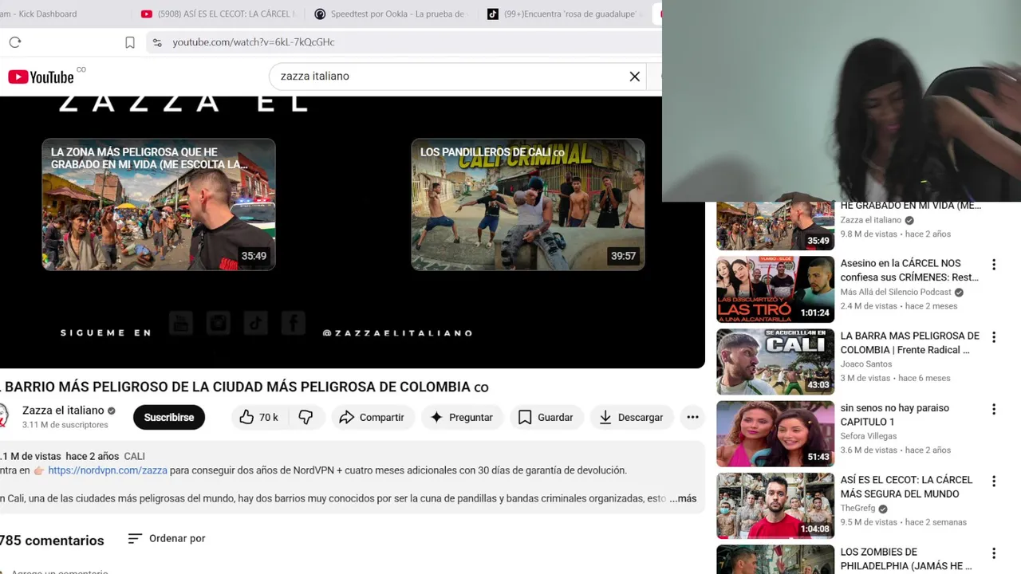Open options menu for Asesino en la CÁRCEL video
The width and height of the screenshot is (1021, 574).
pos(994,265)
